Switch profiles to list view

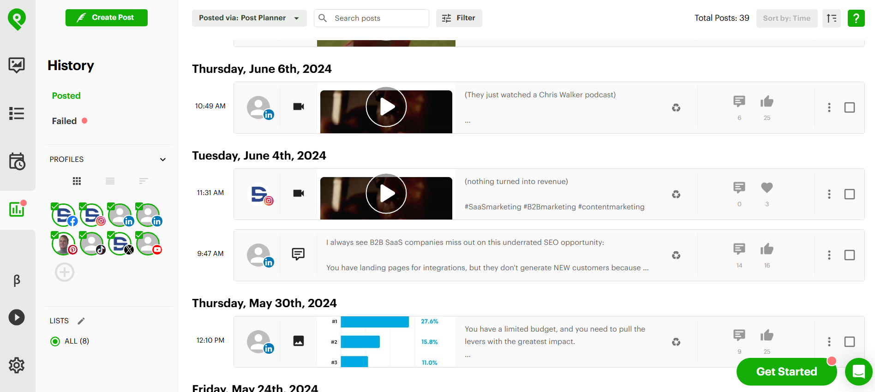coord(110,181)
